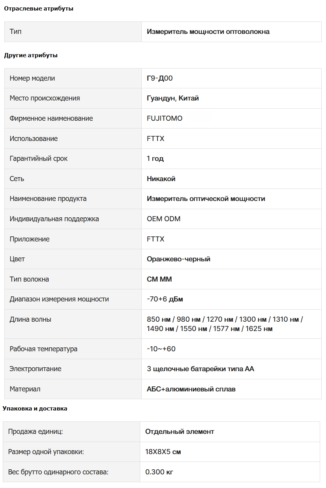Click the FUJITOMO brand name cell
This screenshot has height=488, width=326.
click(231, 118)
